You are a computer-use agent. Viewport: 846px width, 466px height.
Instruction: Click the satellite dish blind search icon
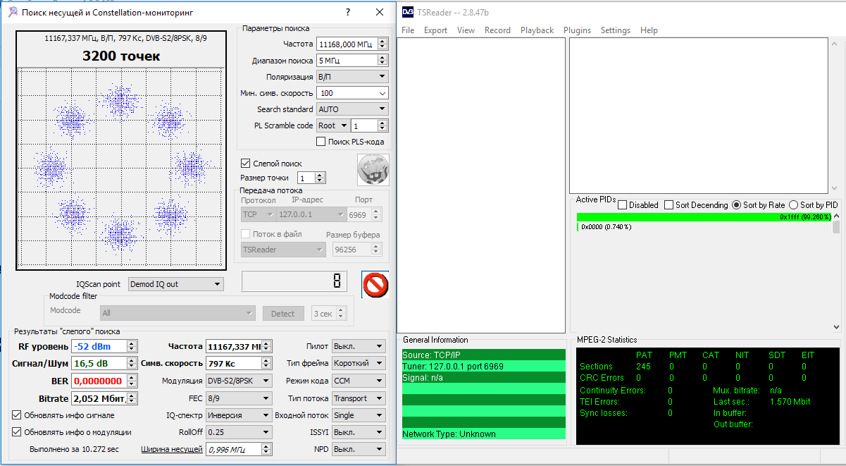(373, 170)
